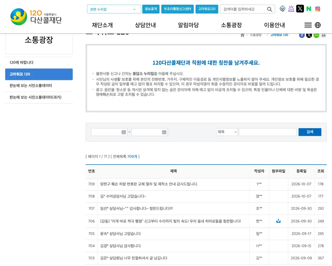The height and width of the screenshot is (266, 332).
Task: Click the 소통광장 breadcrumb link
Action: 256,35
